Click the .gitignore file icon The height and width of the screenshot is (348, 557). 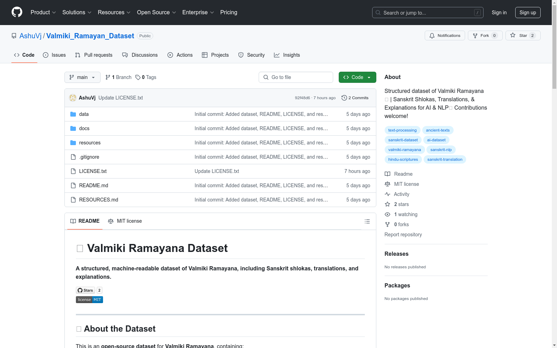(x=73, y=157)
